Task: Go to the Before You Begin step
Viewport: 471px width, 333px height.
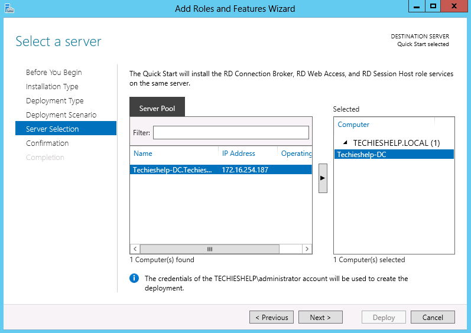Action: pyautogui.click(x=54, y=73)
